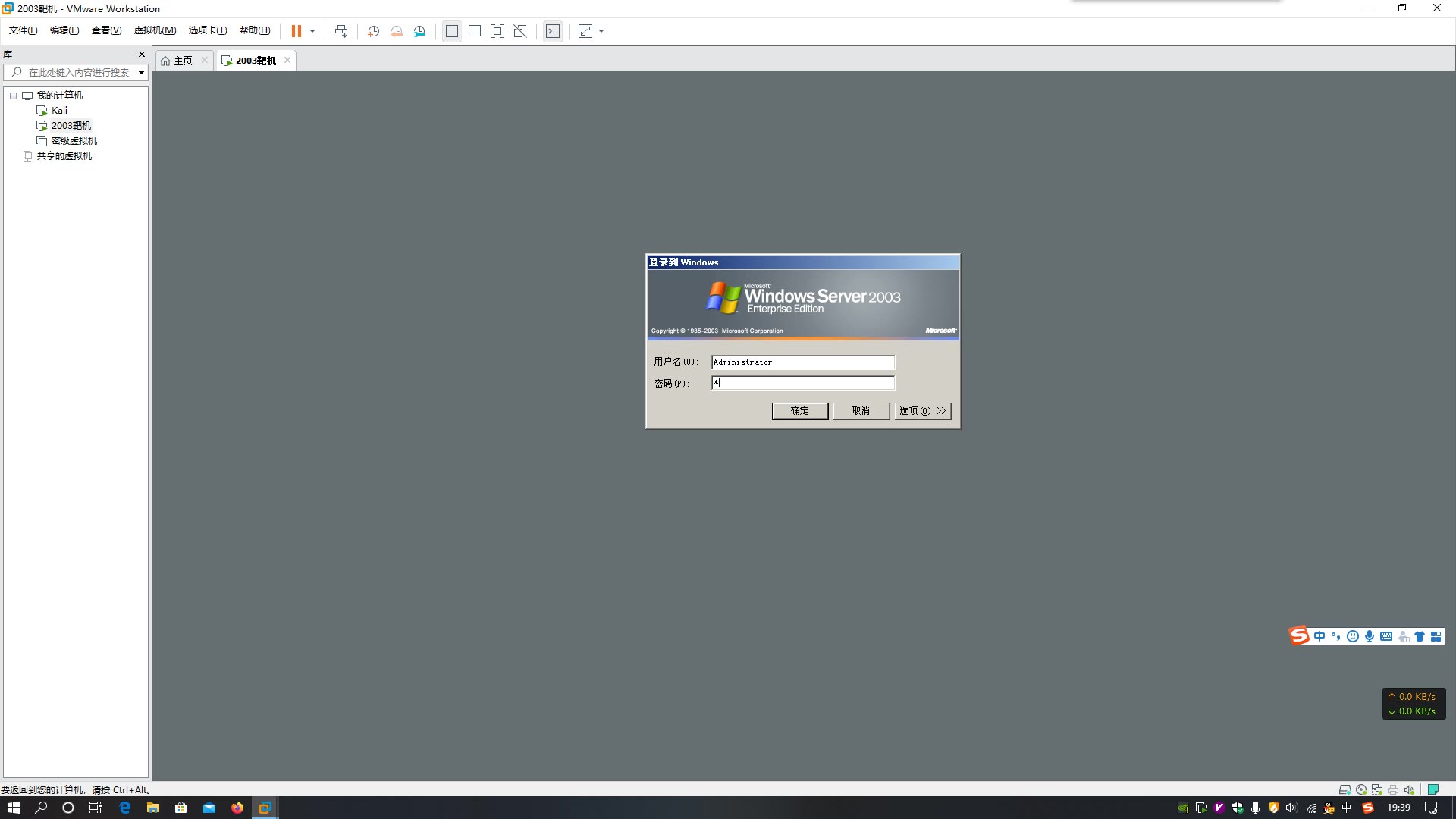Enter full screen mode icon

[497, 31]
